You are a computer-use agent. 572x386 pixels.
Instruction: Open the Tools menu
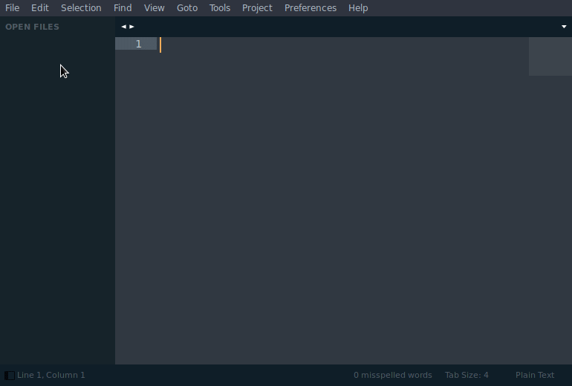pyautogui.click(x=220, y=8)
